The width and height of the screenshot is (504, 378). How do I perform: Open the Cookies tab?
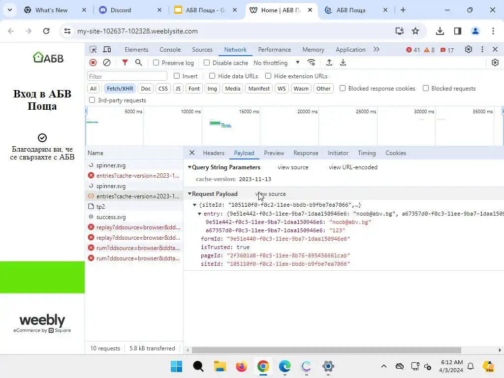tap(396, 153)
